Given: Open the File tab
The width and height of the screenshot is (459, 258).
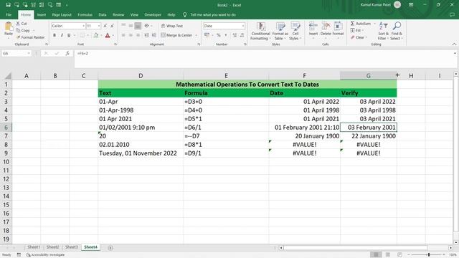Looking at the screenshot, I should point(9,14).
